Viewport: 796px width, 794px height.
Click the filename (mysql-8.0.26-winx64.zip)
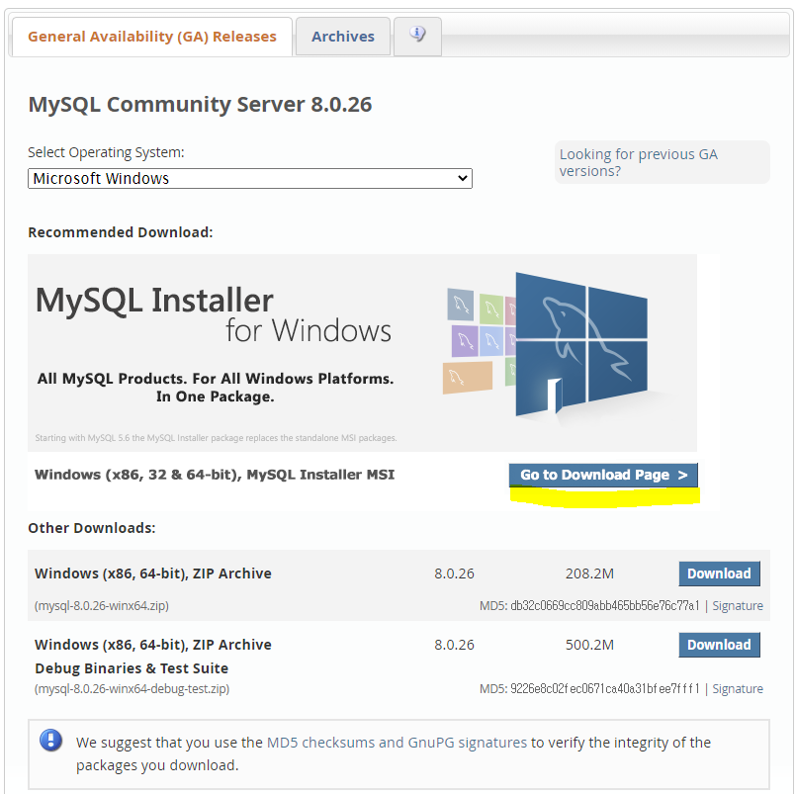tap(102, 606)
